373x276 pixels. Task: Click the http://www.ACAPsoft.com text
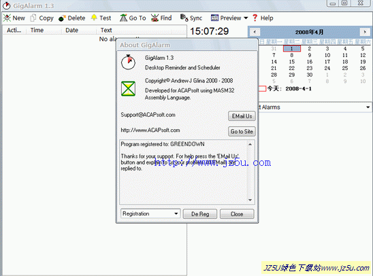coord(150,130)
